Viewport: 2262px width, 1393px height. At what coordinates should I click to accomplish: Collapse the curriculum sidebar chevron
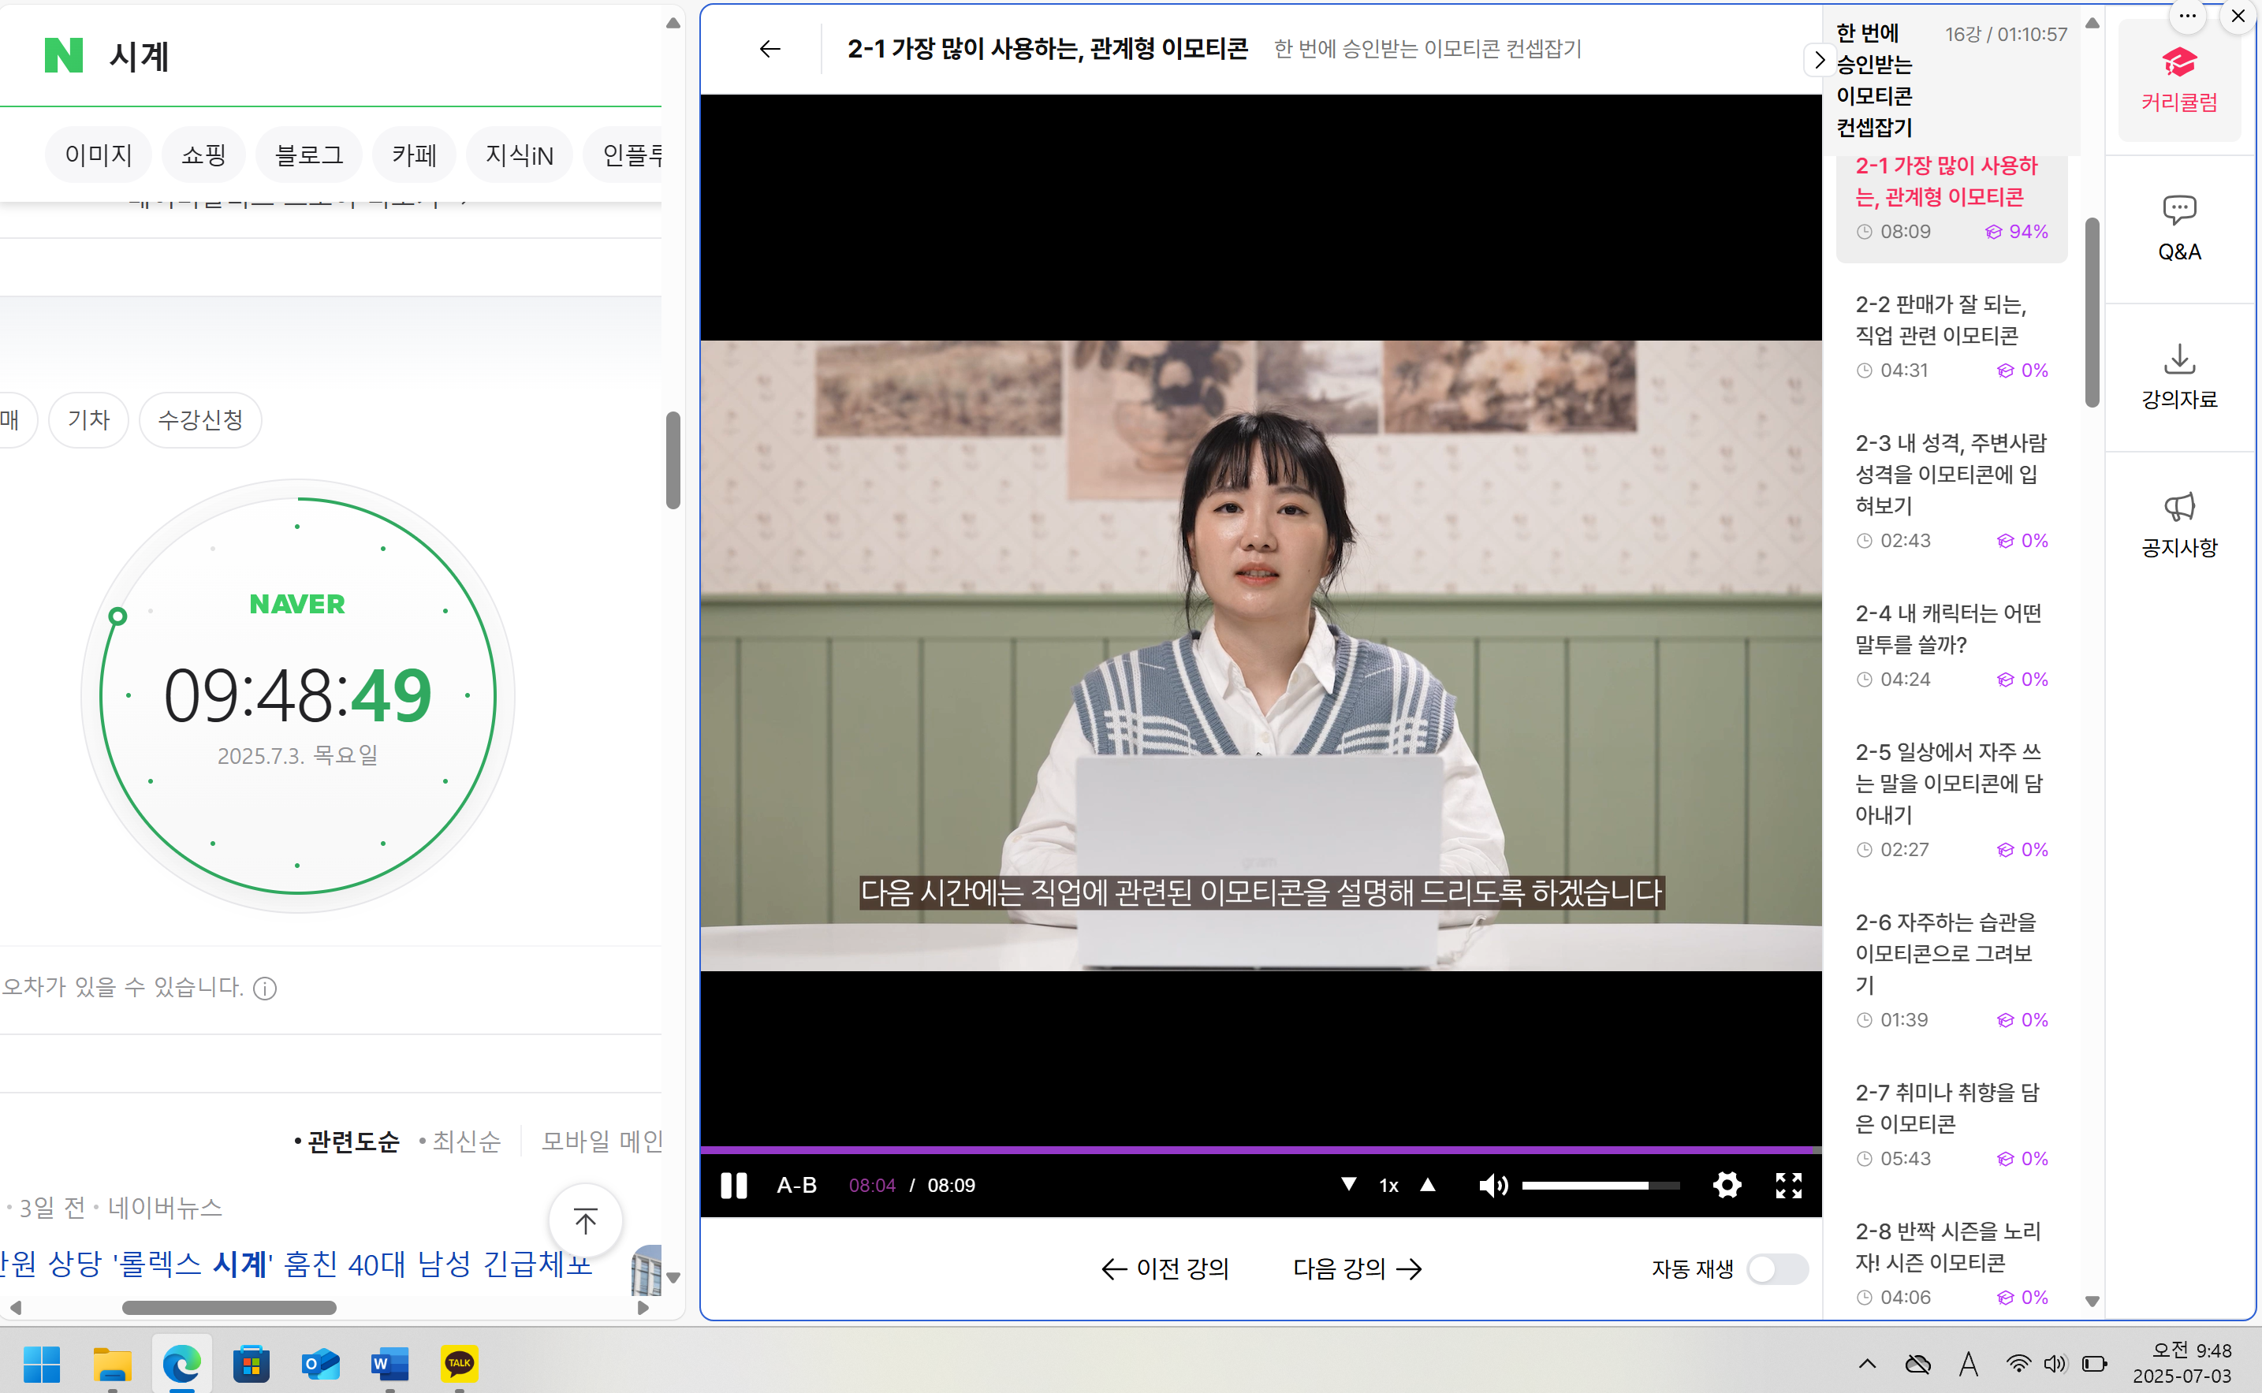[x=1818, y=61]
